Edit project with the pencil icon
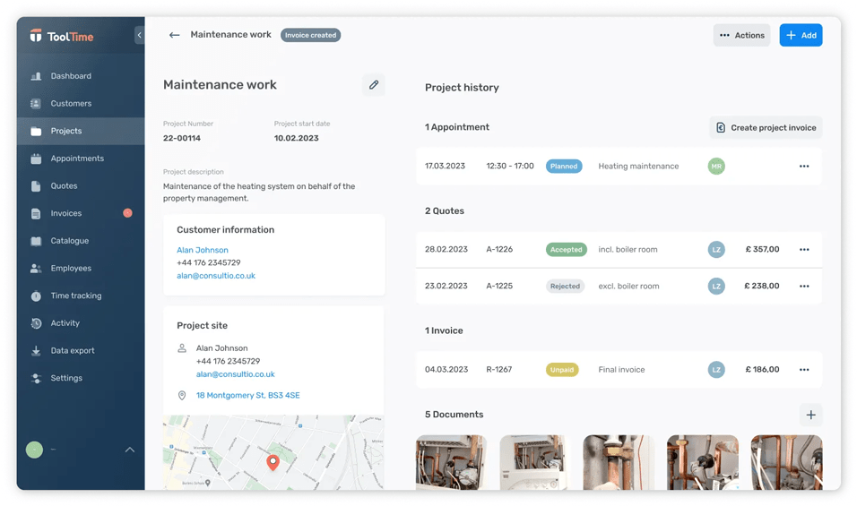 [x=374, y=84]
